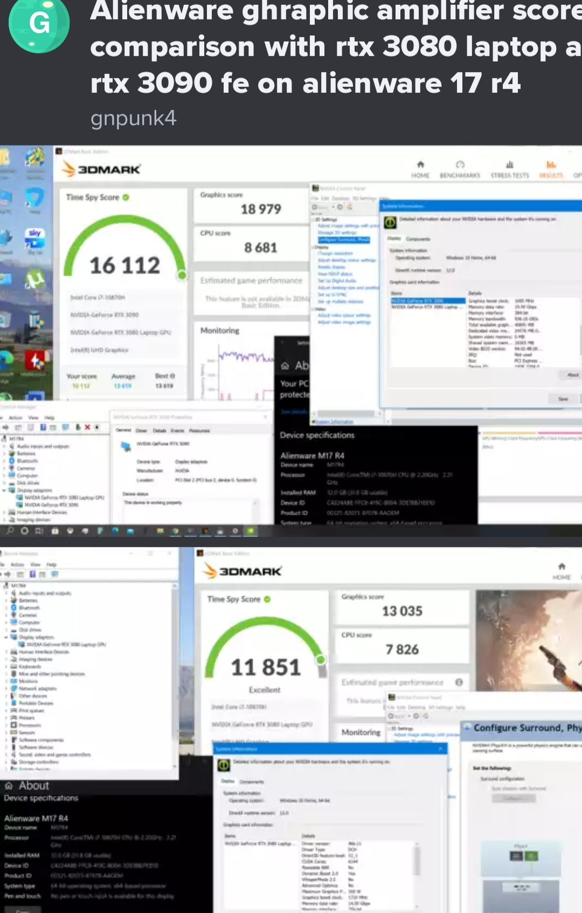Open Components tab in upper System Information dialog
The width and height of the screenshot is (582, 913).
point(418,239)
